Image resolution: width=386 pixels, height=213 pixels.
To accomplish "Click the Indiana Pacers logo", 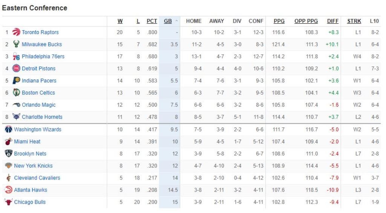I will click(x=16, y=81).
